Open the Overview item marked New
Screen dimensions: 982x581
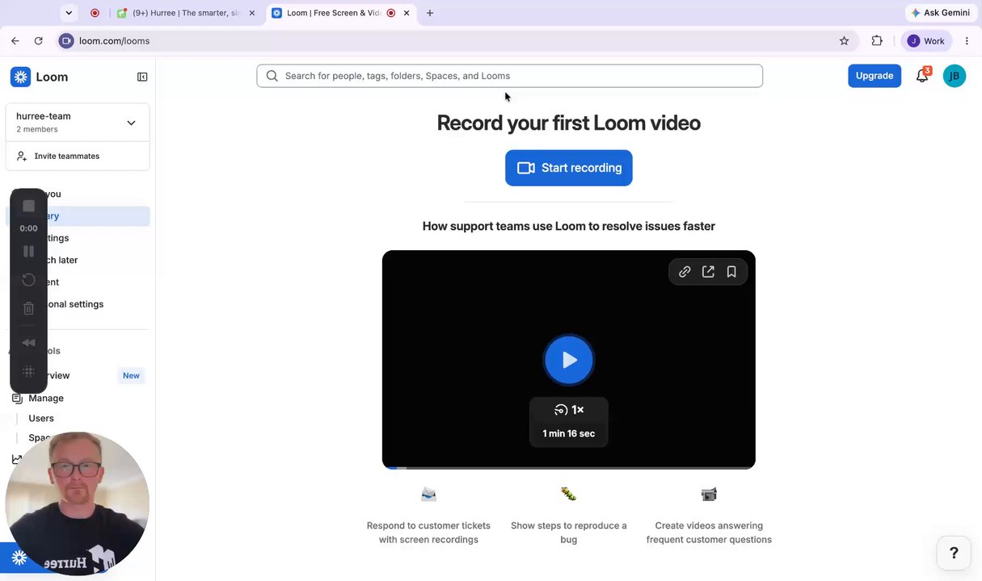coord(78,375)
